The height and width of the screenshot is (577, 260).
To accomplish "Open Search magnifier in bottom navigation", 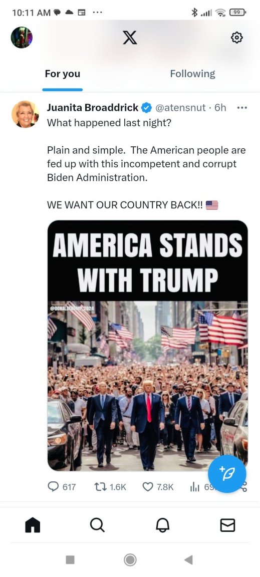I will coord(97,525).
